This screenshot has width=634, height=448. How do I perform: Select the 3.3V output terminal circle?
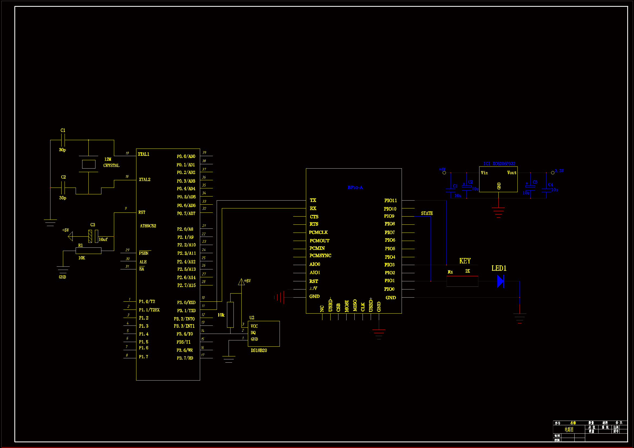(553, 173)
